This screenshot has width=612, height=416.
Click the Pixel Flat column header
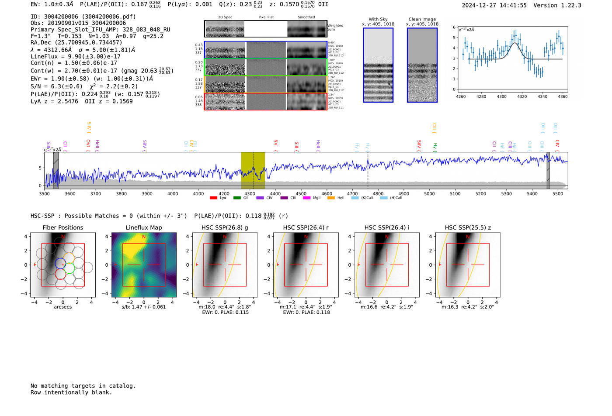266,17
